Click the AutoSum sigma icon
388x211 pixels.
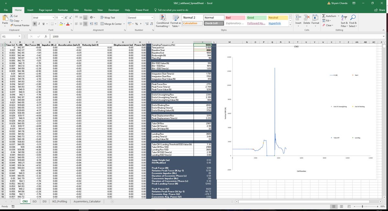point(324,16)
